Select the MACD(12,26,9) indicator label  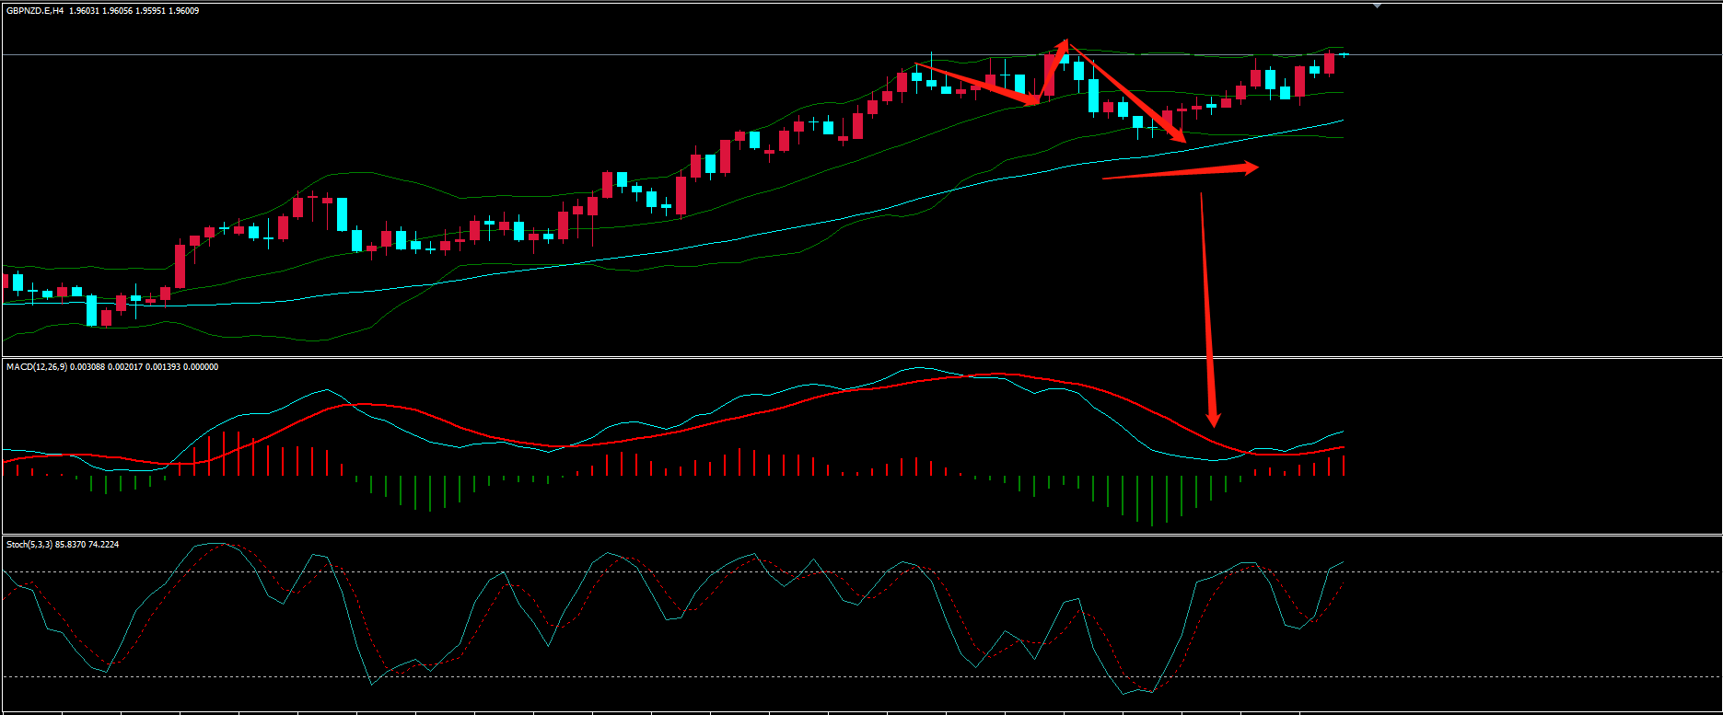click(x=37, y=367)
